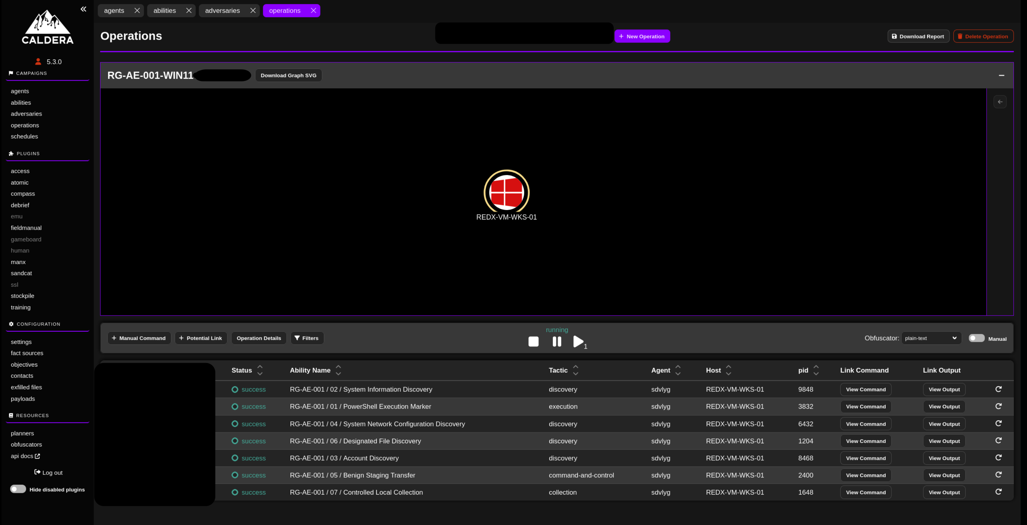This screenshot has height=525, width=1027.
Task: Open schedules in the sidebar
Action: [24, 136]
